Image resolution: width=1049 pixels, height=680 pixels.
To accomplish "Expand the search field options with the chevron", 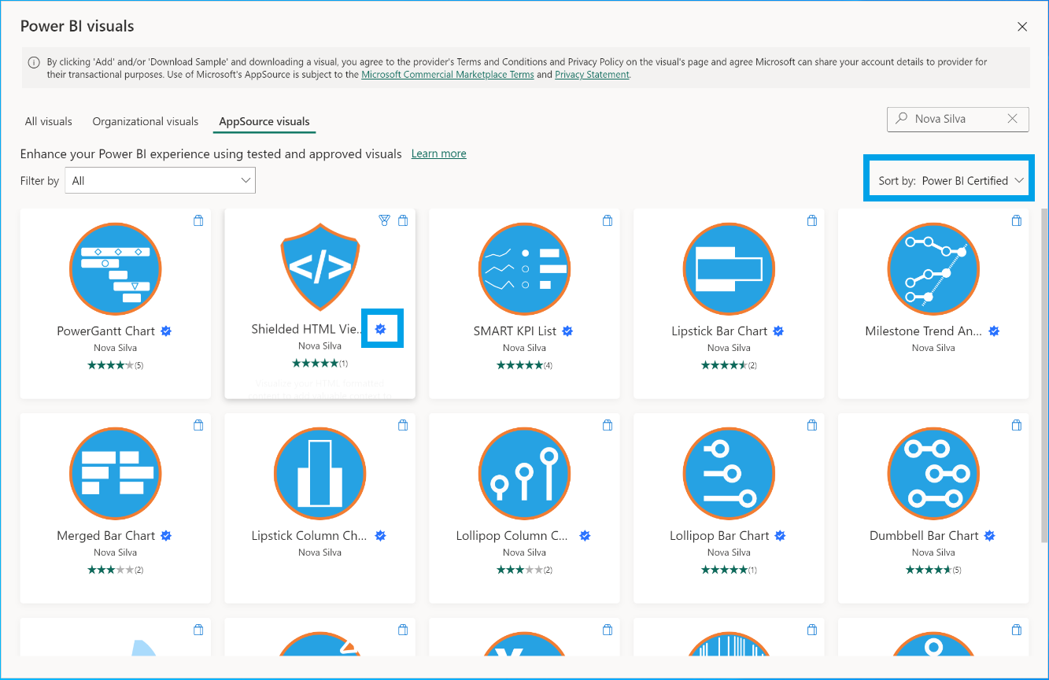I will 1013,119.
